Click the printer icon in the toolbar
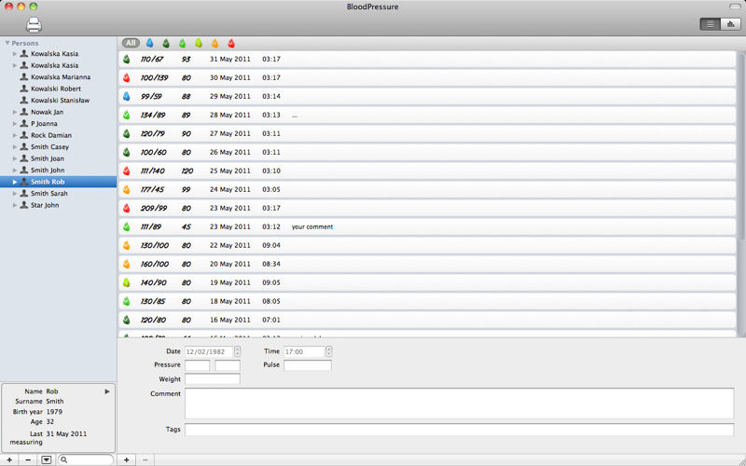746x466 pixels. point(34,25)
